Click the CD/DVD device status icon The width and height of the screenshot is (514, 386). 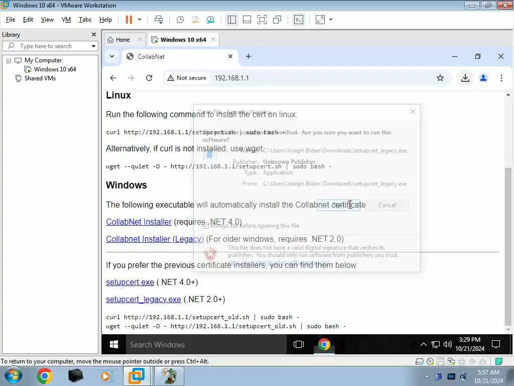coord(430,361)
